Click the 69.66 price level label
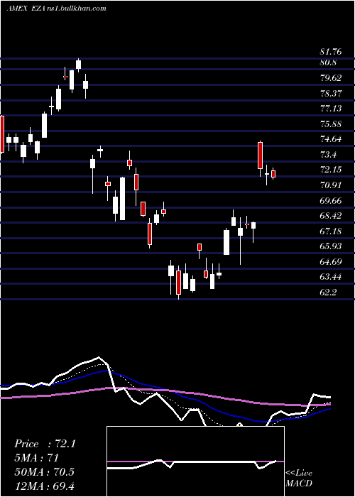This screenshot has width=355, height=497. pos(332,201)
